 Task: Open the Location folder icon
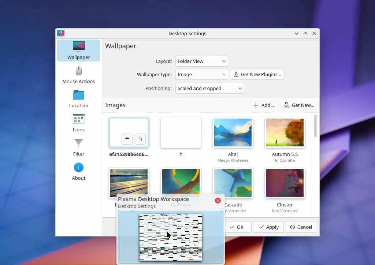click(x=79, y=95)
